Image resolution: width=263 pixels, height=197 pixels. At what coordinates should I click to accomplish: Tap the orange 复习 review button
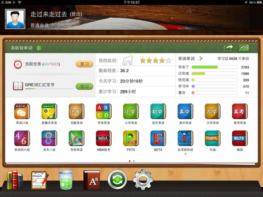click(x=84, y=64)
